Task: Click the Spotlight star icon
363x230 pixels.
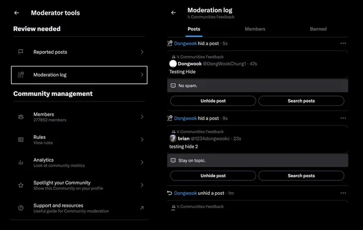Action: click(21, 185)
